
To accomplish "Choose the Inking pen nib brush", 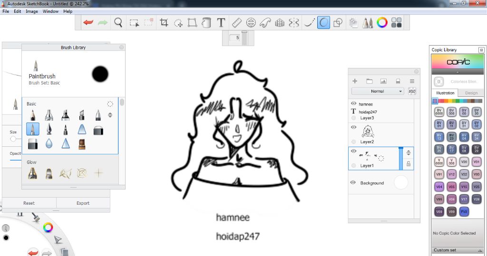I will point(49,129).
